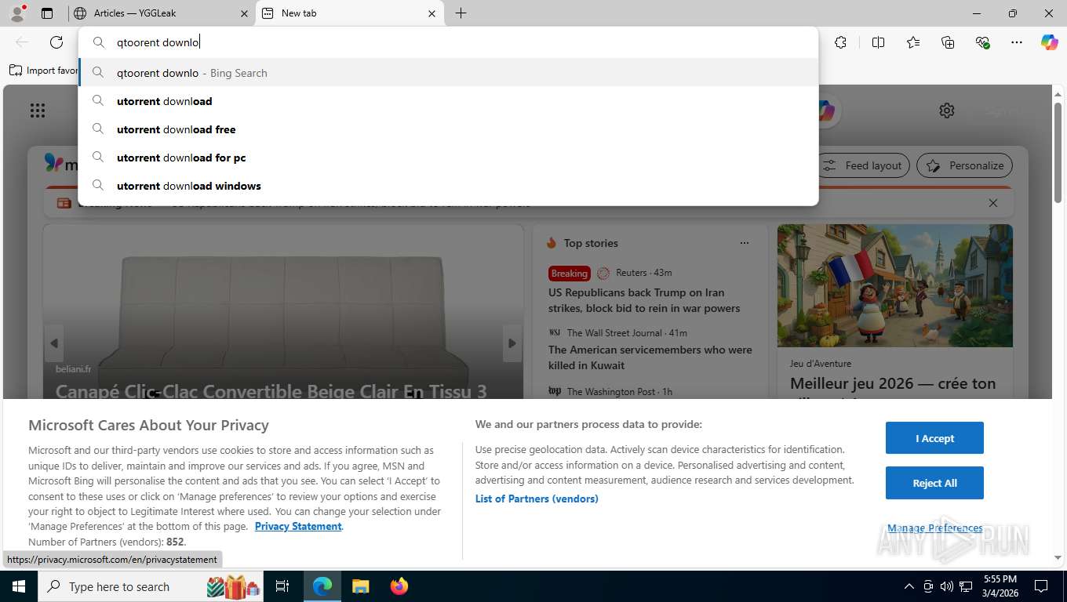This screenshot has height=602, width=1067.
Task: Open the Windows Start menu
Action: 18,586
